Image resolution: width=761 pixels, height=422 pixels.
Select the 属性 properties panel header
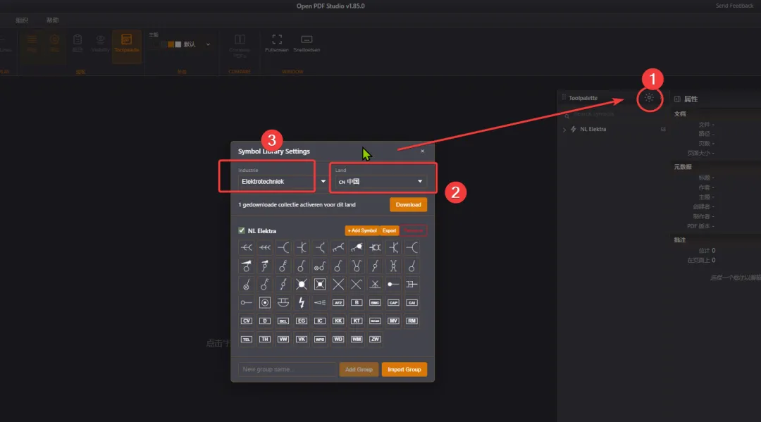(690, 99)
